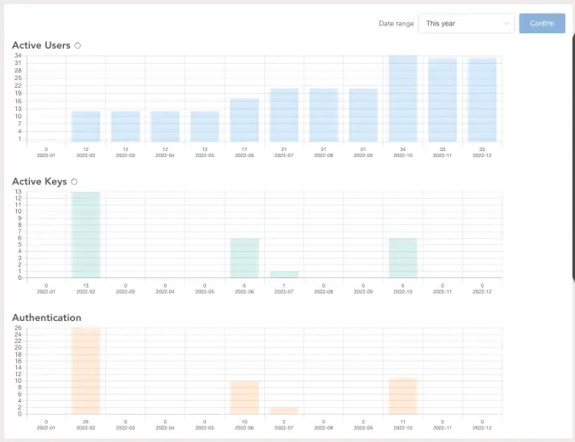Select the Authentication bar for 2022-02

point(85,371)
